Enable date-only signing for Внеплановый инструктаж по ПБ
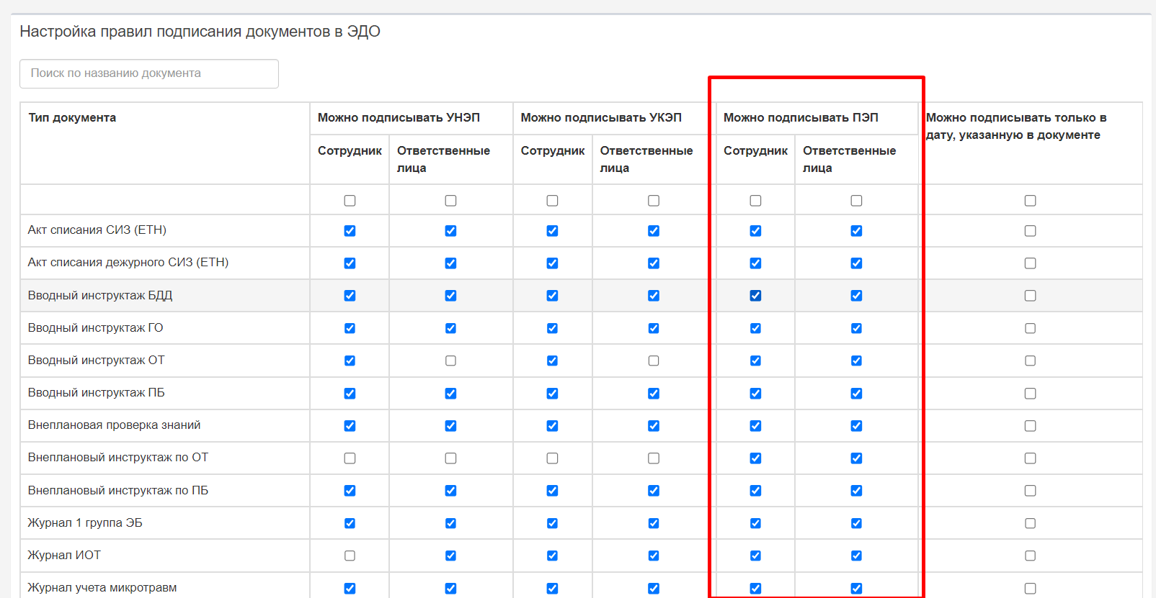 click(1031, 491)
